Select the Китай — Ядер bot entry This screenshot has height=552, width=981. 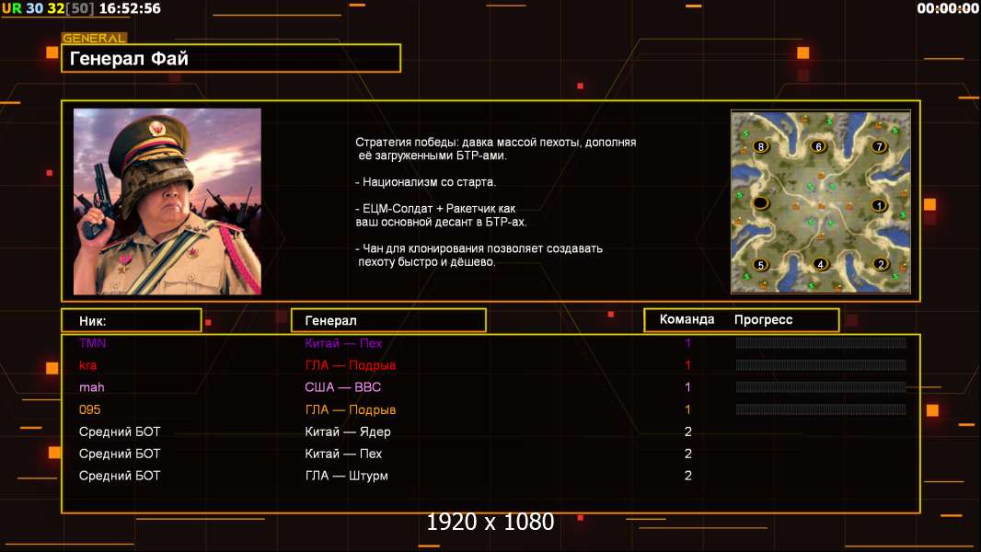(348, 431)
